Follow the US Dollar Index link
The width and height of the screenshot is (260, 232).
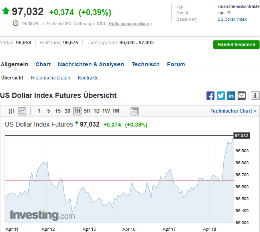[x=232, y=19]
